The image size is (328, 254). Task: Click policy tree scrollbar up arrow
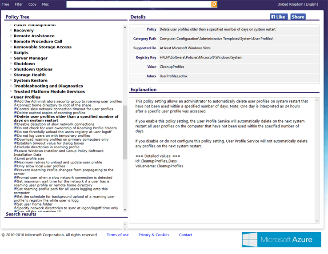pos(125,28)
